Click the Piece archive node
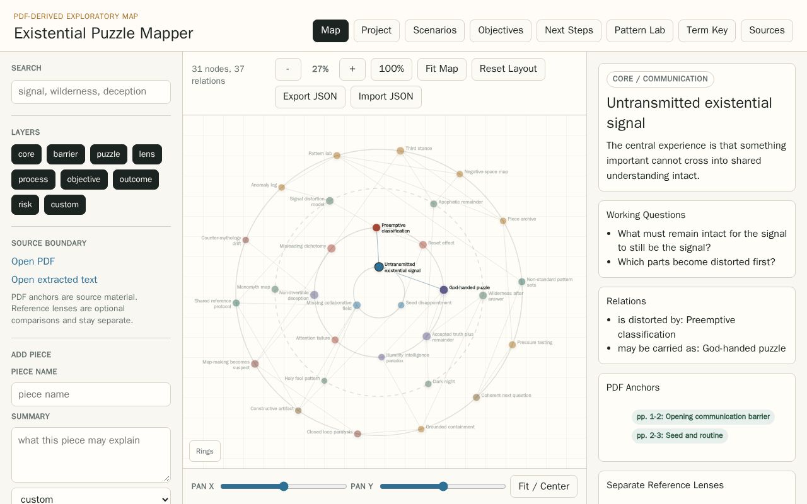Image resolution: width=807 pixels, height=504 pixels. [x=503, y=221]
